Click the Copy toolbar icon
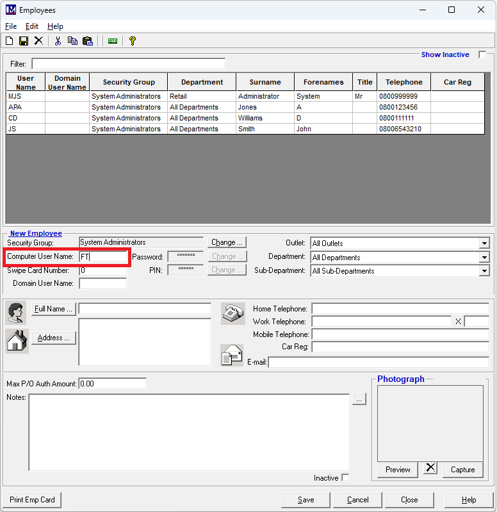 72,41
